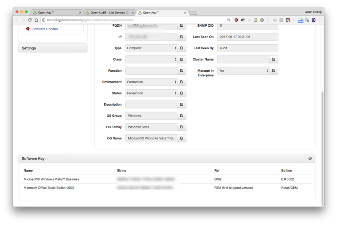Screen dimensions: 337x225
Task: Click the edit icon next to IP field
Action: click(182, 37)
